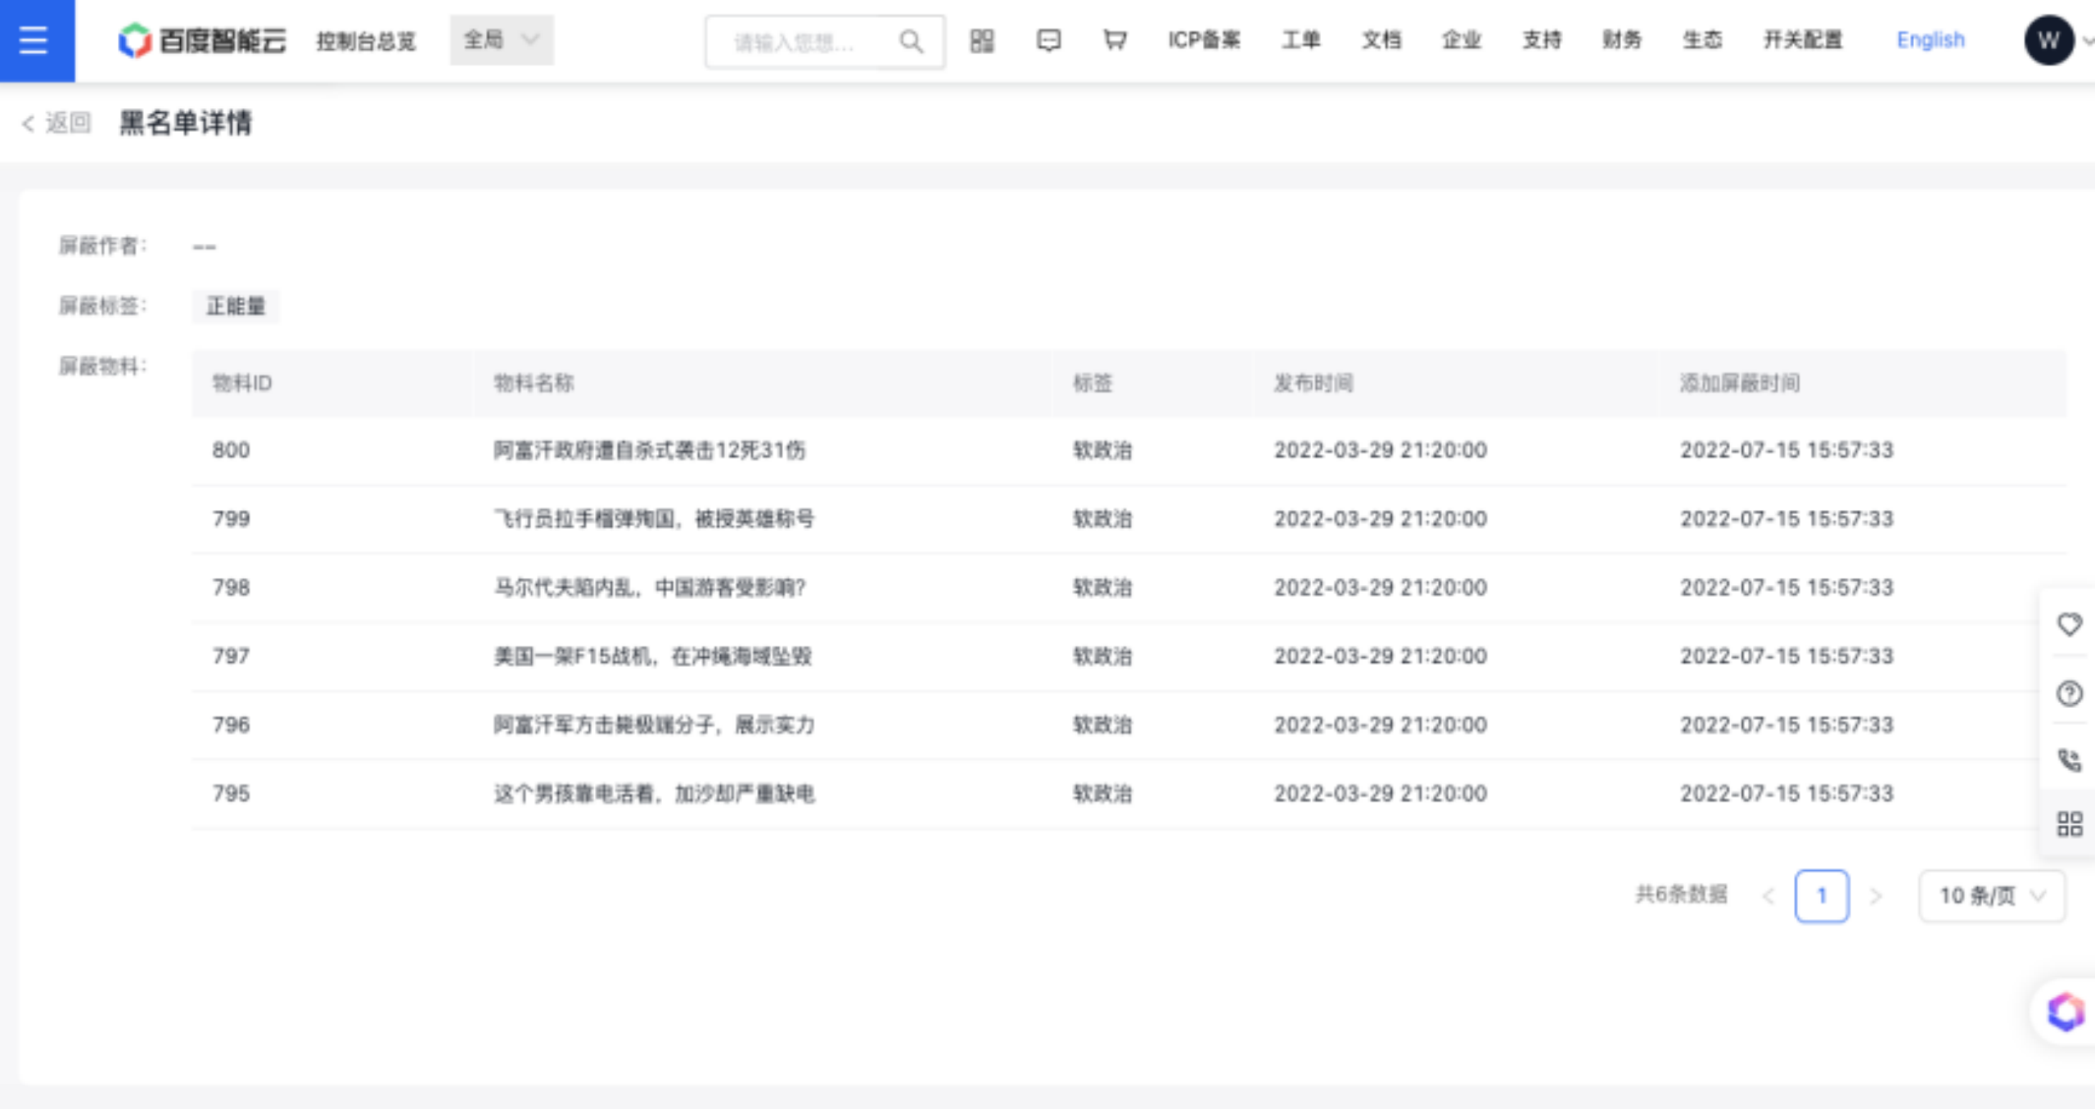Click the heart feedback icon on right sidebar
This screenshot has height=1109, width=2095.
(2070, 624)
